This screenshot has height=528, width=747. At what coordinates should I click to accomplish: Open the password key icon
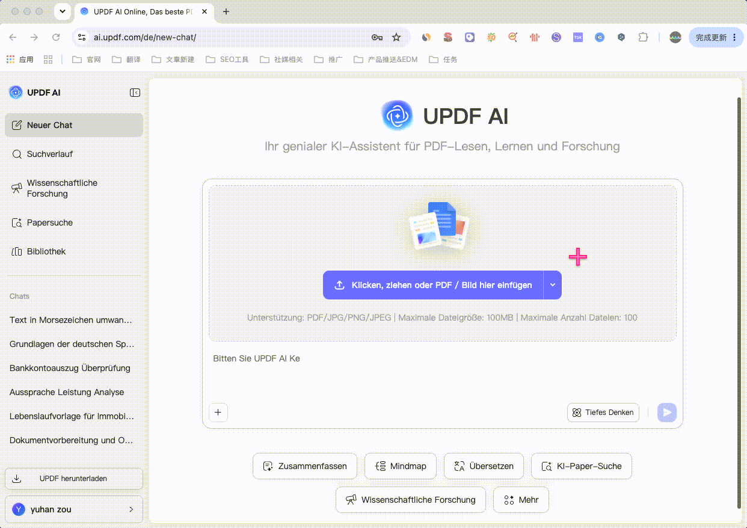point(377,37)
